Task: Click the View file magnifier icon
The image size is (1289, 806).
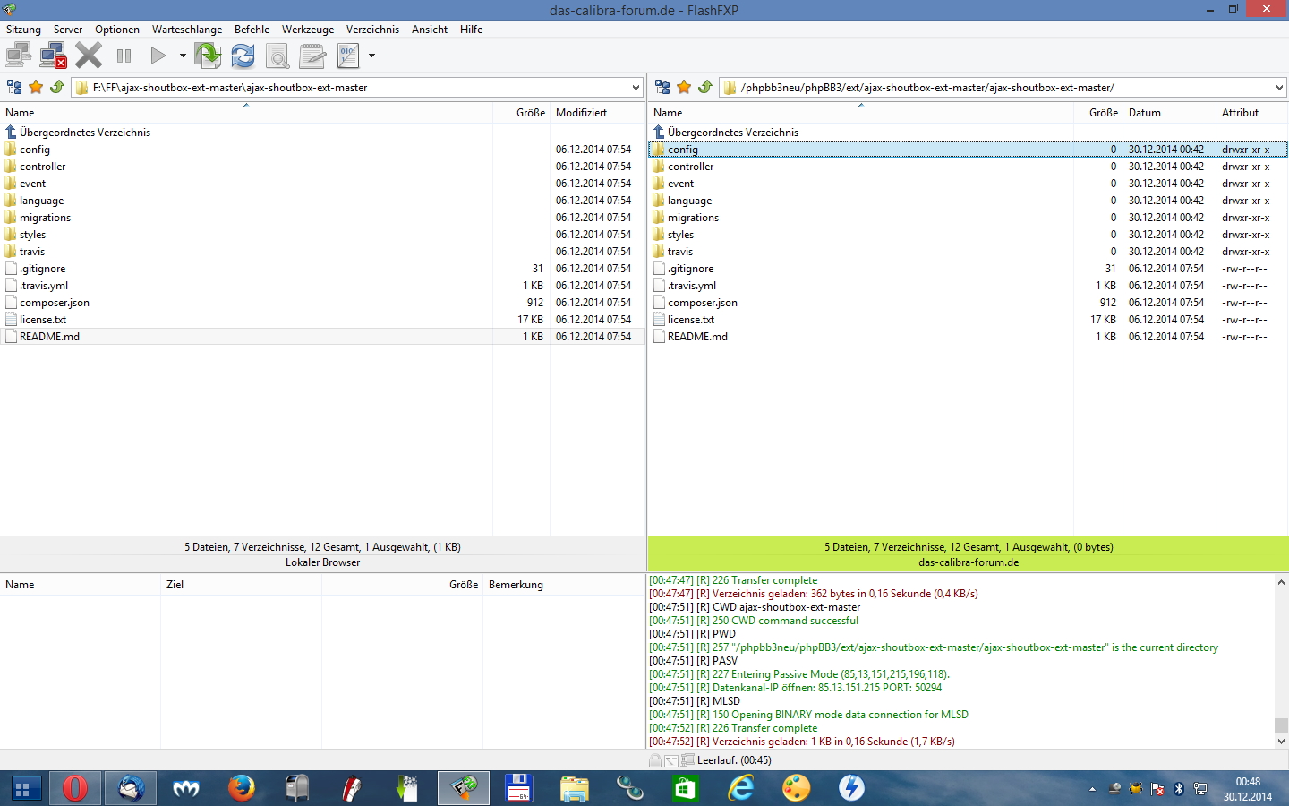Action: click(278, 56)
